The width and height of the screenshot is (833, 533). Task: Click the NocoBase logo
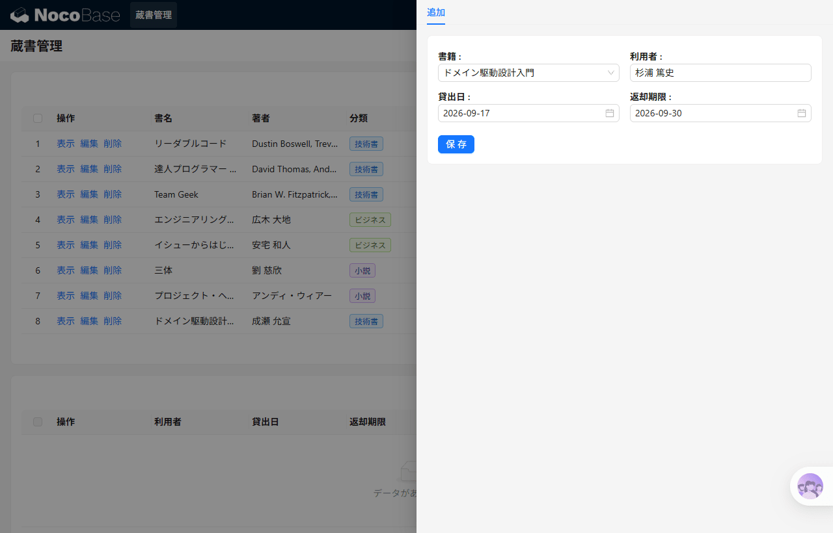65,15
